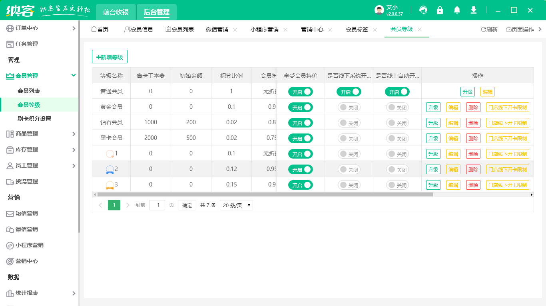Click the 新增等级 button
Screen dimensions: 546x306
tap(110, 57)
